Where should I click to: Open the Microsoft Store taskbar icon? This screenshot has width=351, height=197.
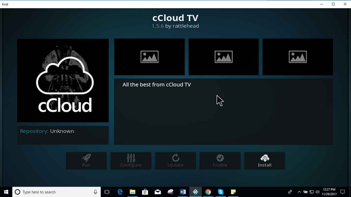[145, 192]
